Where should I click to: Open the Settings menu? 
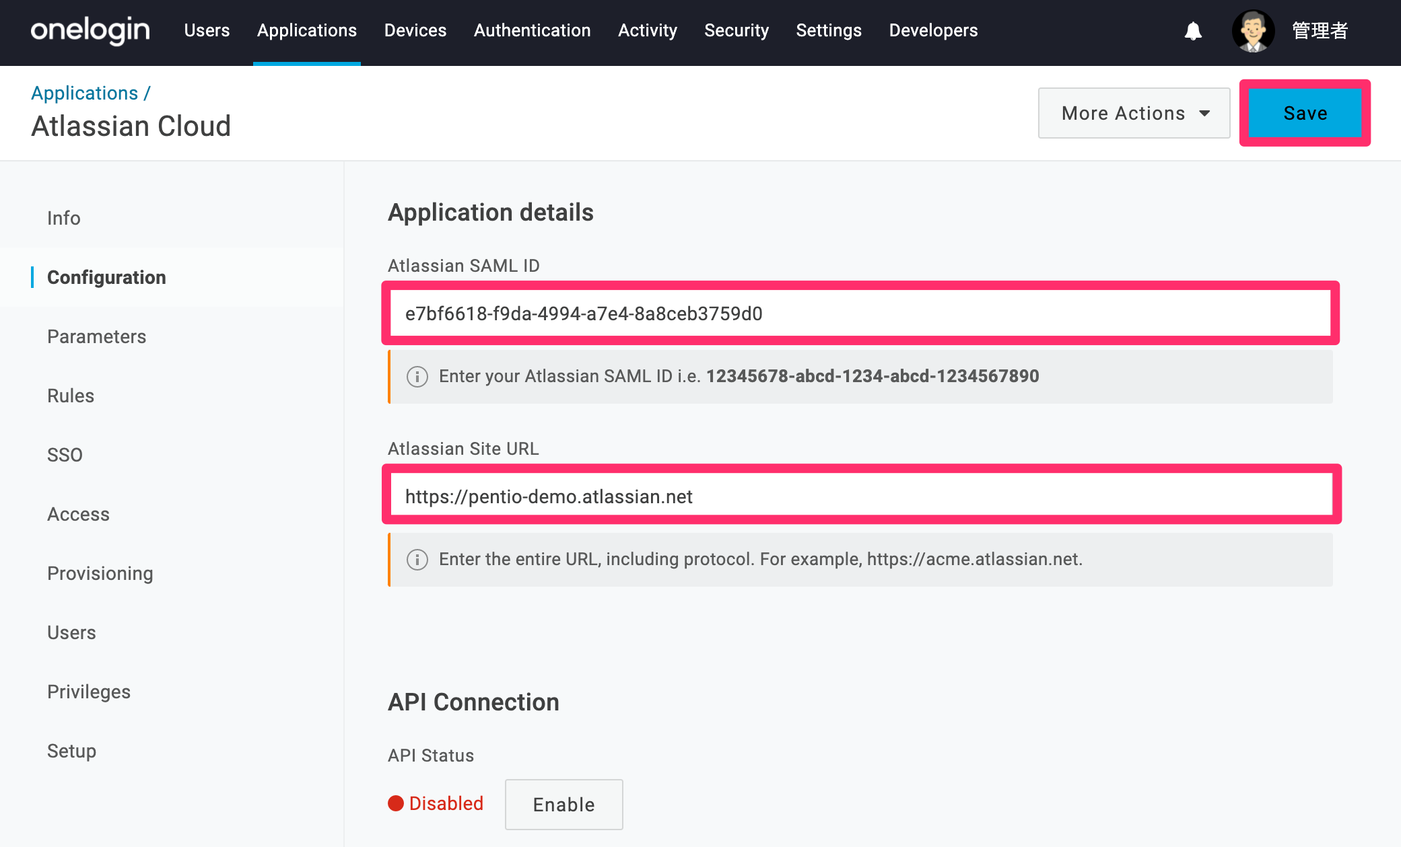pyautogui.click(x=829, y=30)
